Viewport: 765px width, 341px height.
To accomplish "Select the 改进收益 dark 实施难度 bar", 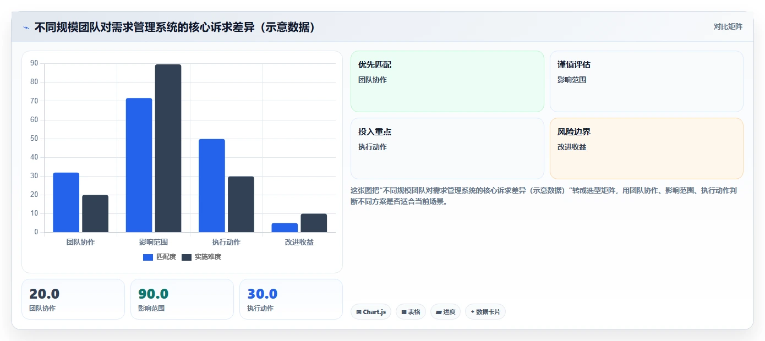I will (x=314, y=223).
